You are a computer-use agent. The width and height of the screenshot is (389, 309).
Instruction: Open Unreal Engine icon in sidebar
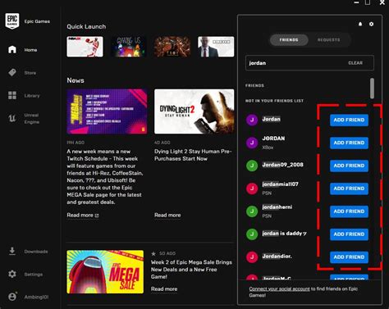pyautogui.click(x=12, y=118)
